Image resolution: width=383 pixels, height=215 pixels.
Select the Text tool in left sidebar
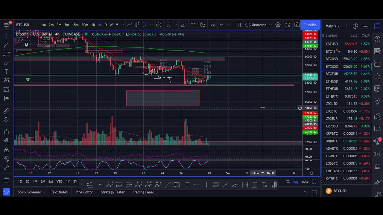tap(6, 72)
